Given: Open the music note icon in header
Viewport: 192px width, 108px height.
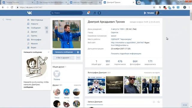Looking at the screenshot, I should click(94, 13).
